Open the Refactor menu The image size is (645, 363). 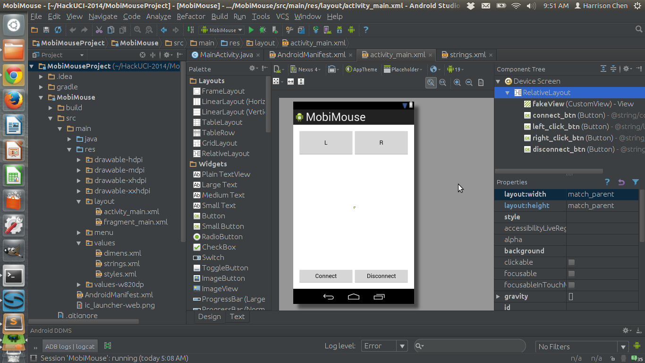point(191,16)
